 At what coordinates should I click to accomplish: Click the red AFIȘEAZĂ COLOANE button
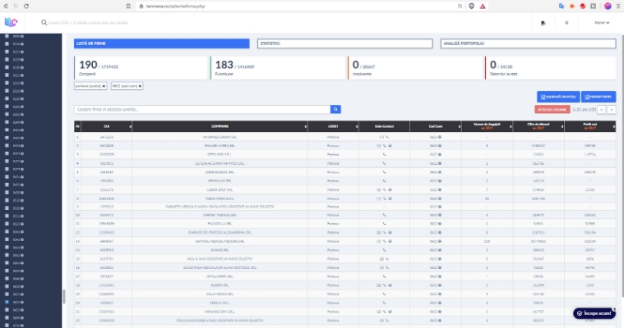click(x=552, y=110)
